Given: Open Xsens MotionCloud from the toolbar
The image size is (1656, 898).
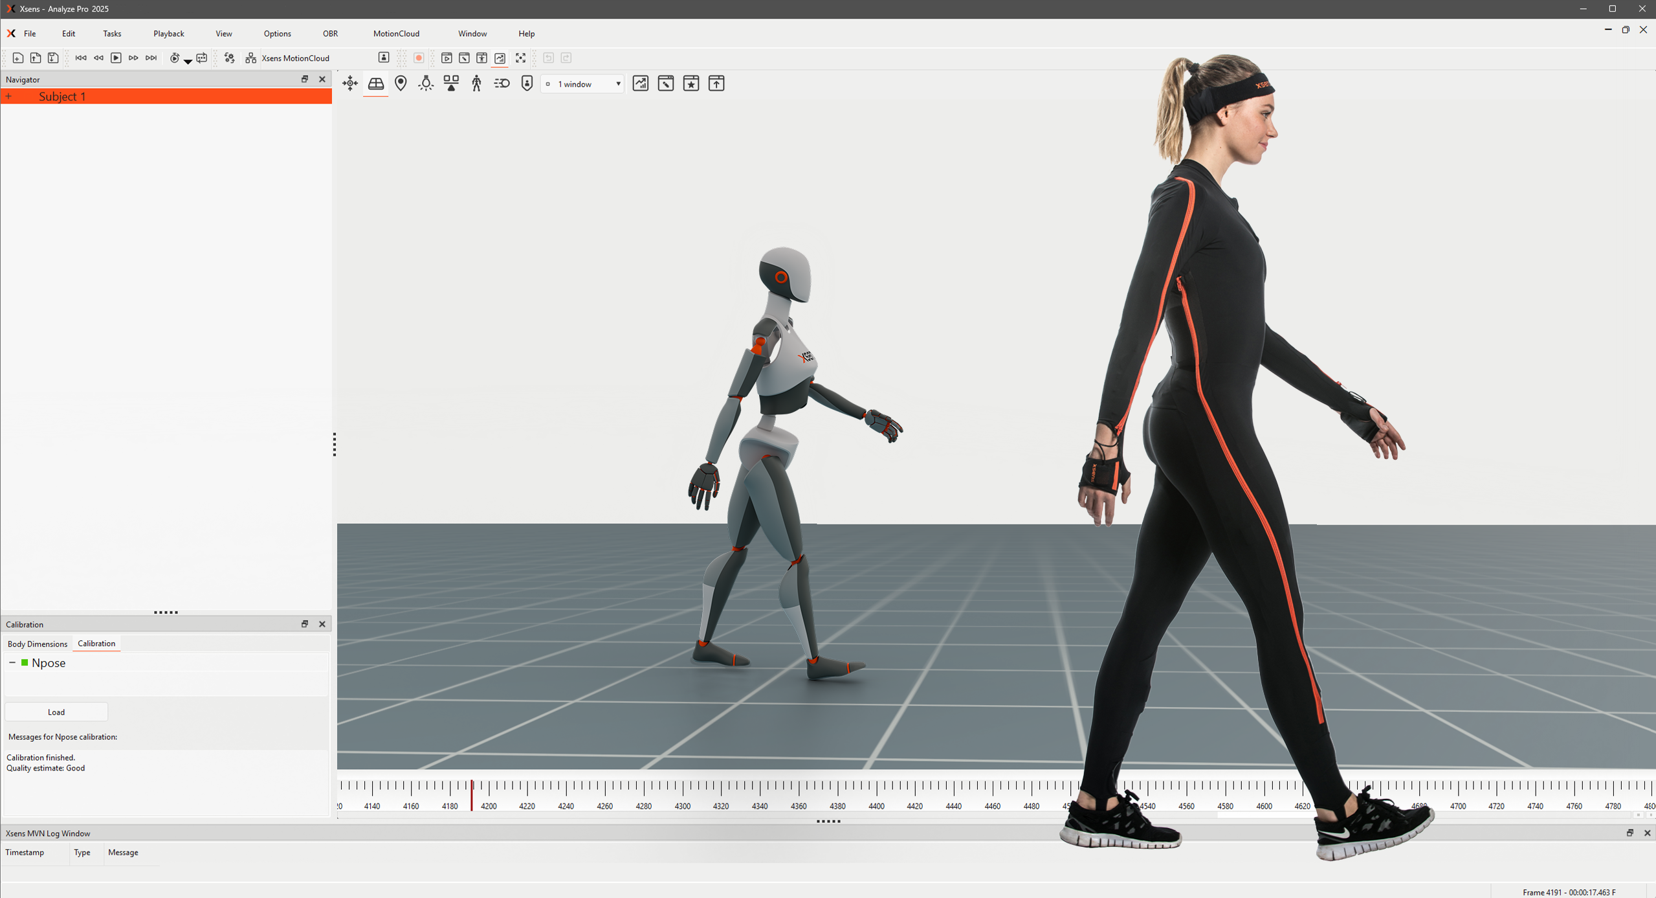Looking at the screenshot, I should 295,58.
